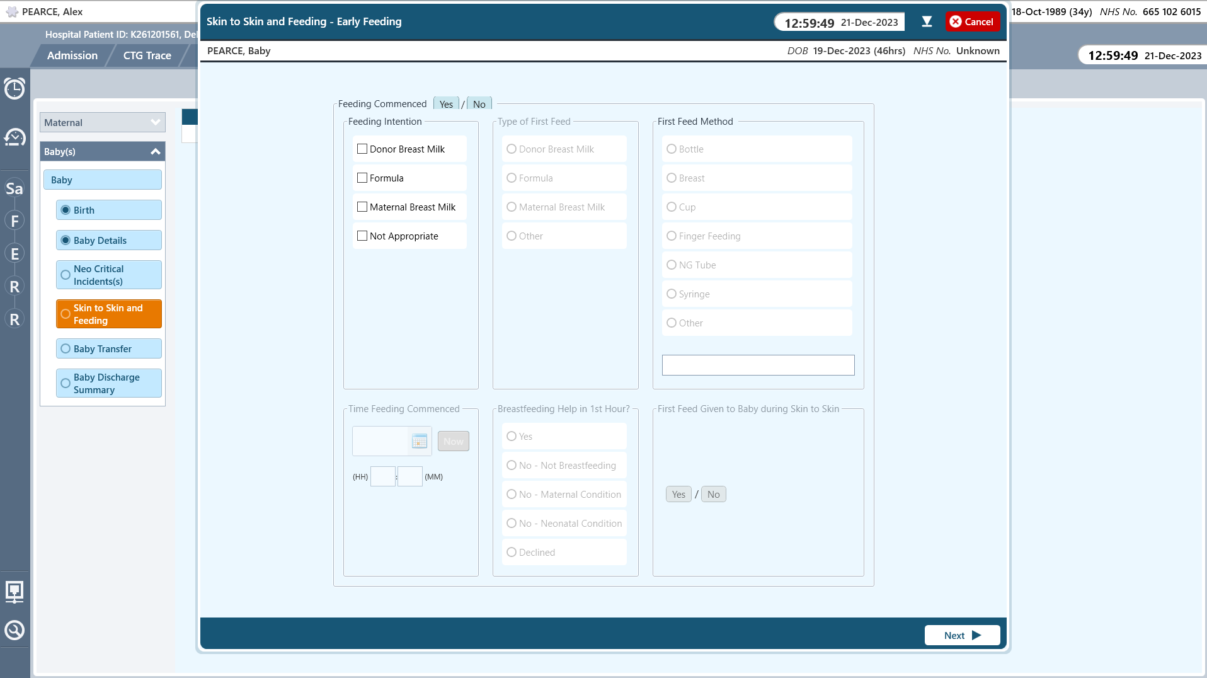Choose No for first feed during skin to skin
Image resolution: width=1207 pixels, height=678 pixels.
pyautogui.click(x=713, y=494)
